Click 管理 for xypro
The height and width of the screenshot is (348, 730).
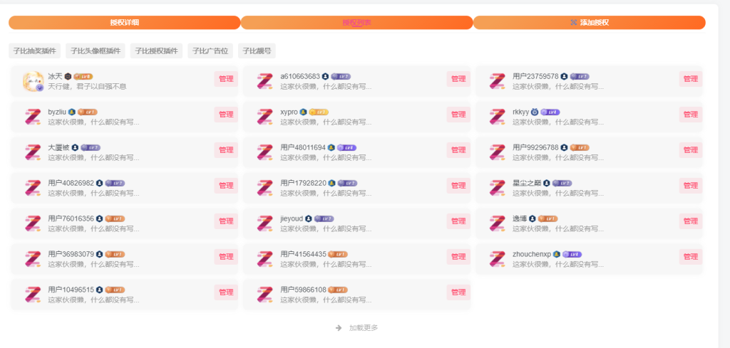458,115
